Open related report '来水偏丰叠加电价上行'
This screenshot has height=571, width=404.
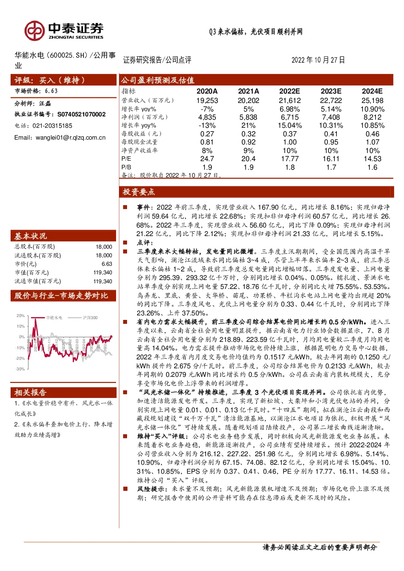point(64,429)
